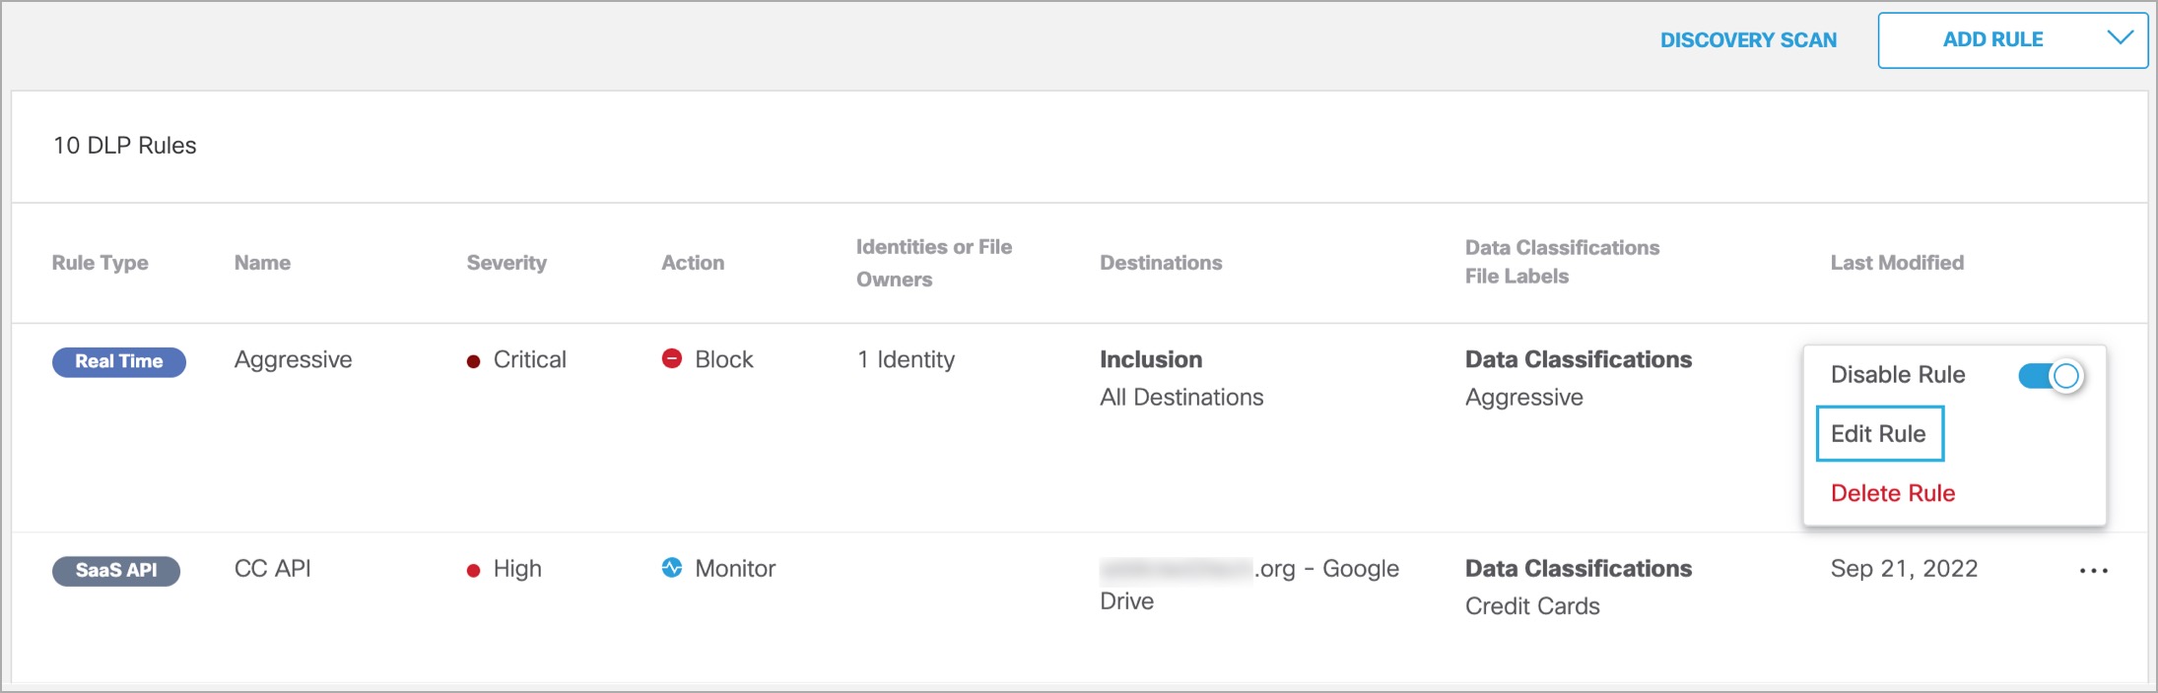Click the Real Time rule type badge

[118, 361]
